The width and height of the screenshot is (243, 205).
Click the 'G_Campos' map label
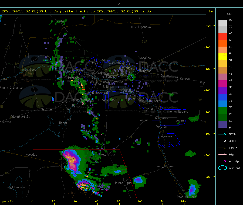point(183,79)
